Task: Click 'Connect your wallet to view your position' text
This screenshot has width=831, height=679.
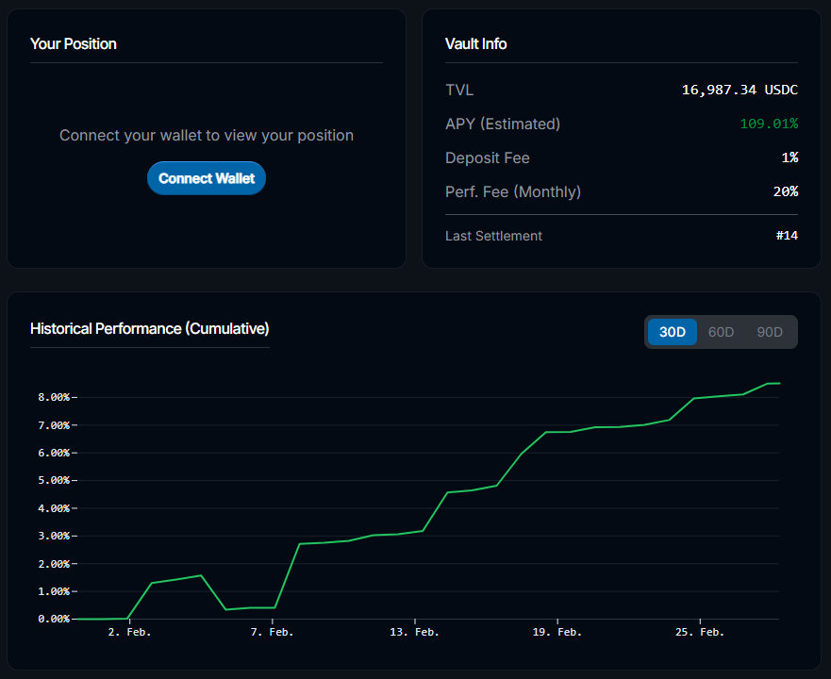Action: tap(207, 135)
